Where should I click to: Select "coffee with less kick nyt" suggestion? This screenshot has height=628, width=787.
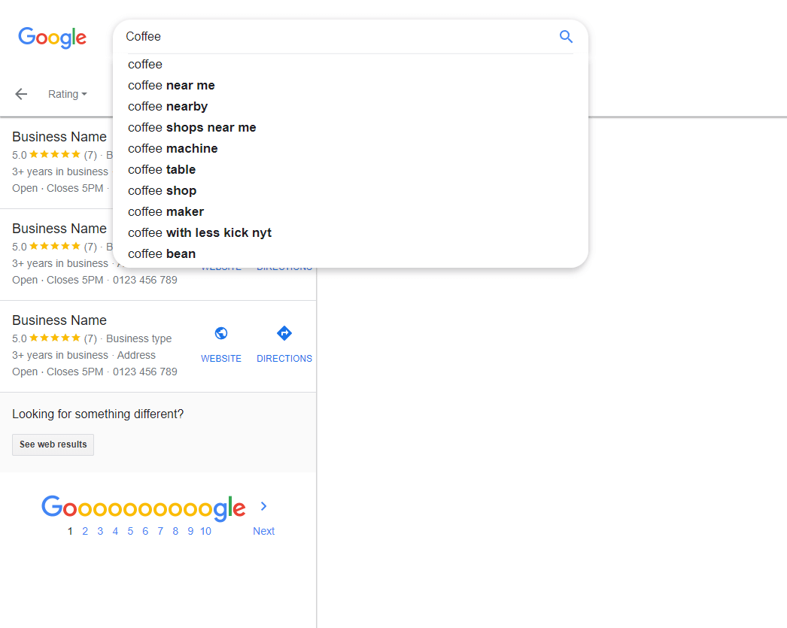[x=351, y=232]
